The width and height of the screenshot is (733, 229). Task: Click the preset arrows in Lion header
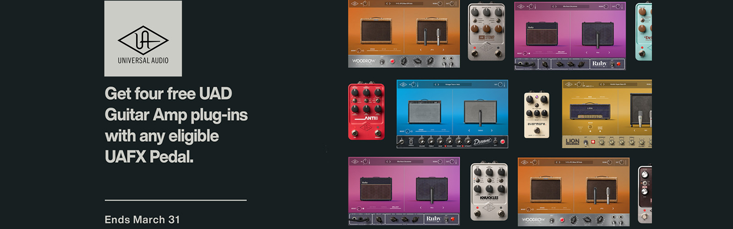602,84
